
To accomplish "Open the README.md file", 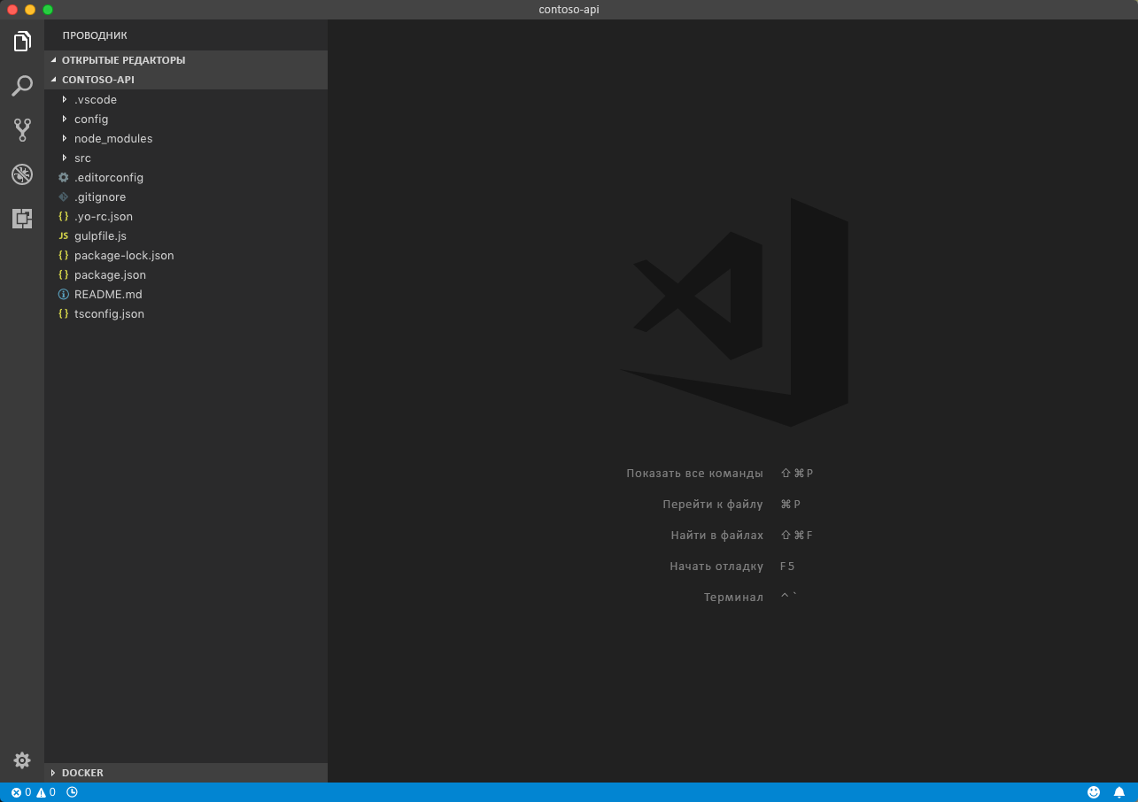I will click(x=108, y=294).
